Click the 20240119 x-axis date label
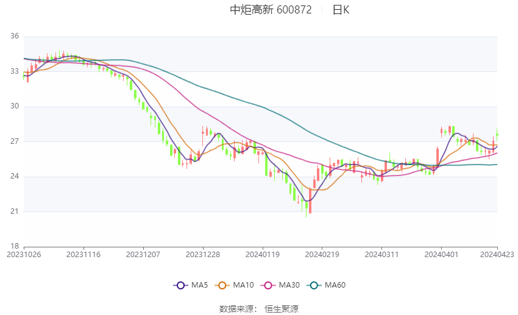Image resolution: width=518 pixels, height=315 pixels. tap(263, 255)
